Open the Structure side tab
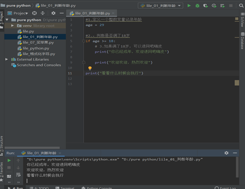This screenshot has width=245, height=189. point(1,146)
